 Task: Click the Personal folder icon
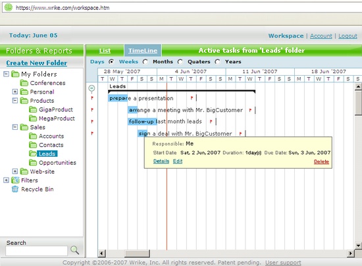tap(24, 92)
